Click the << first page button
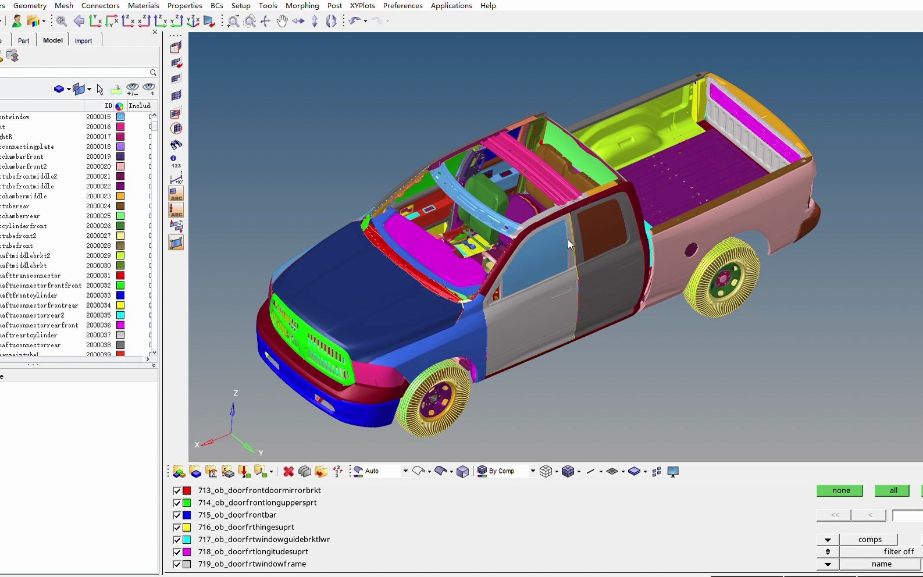The height and width of the screenshot is (577, 923). tap(834, 515)
